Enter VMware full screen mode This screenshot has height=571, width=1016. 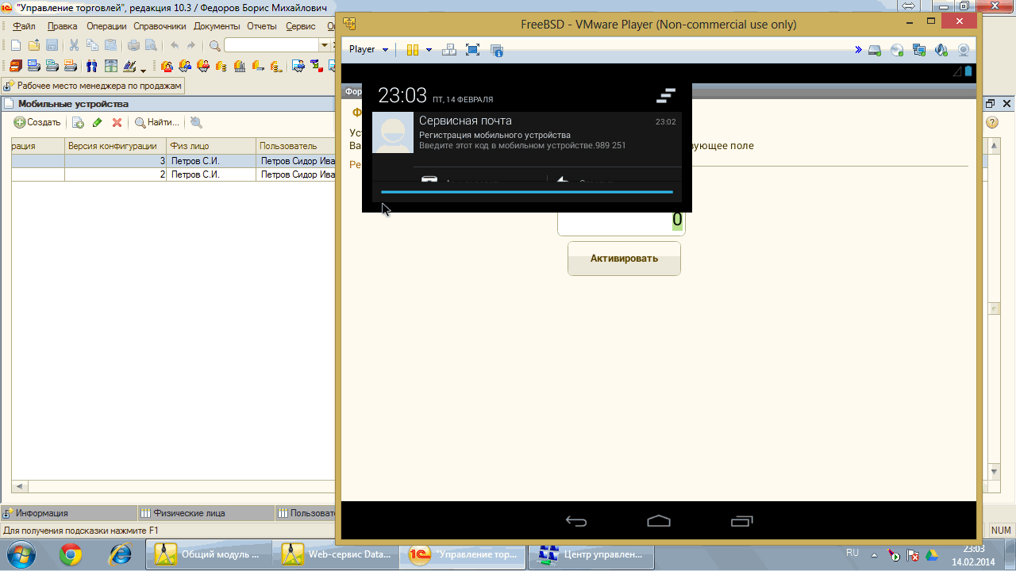pos(472,50)
